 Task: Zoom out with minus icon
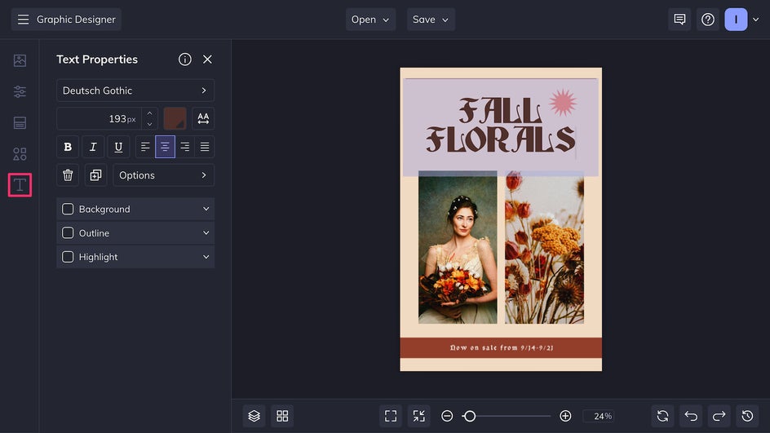[x=447, y=416]
